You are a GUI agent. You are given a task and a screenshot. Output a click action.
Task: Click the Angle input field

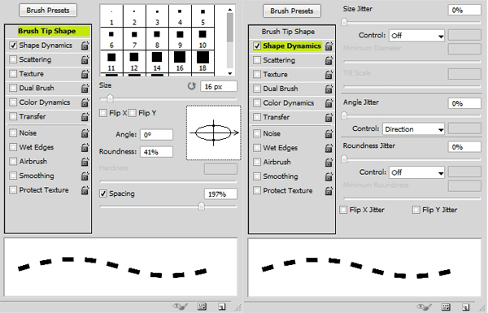[156, 135]
